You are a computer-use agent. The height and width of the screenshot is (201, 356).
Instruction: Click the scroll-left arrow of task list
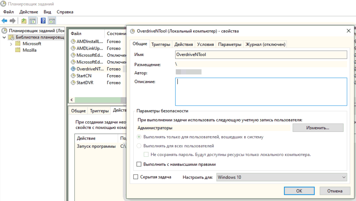coord(72,100)
